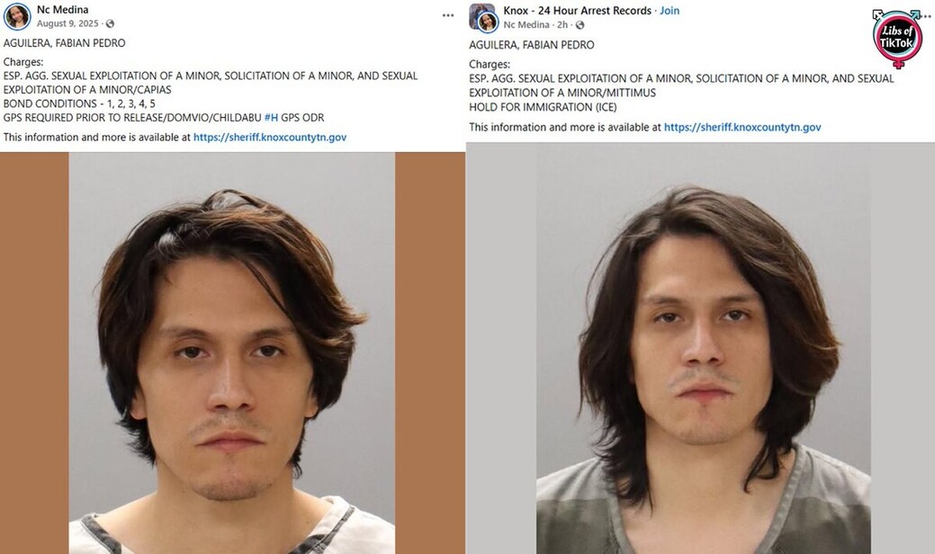
Task: Open the right post mugshot photo
Action: (x=703, y=348)
